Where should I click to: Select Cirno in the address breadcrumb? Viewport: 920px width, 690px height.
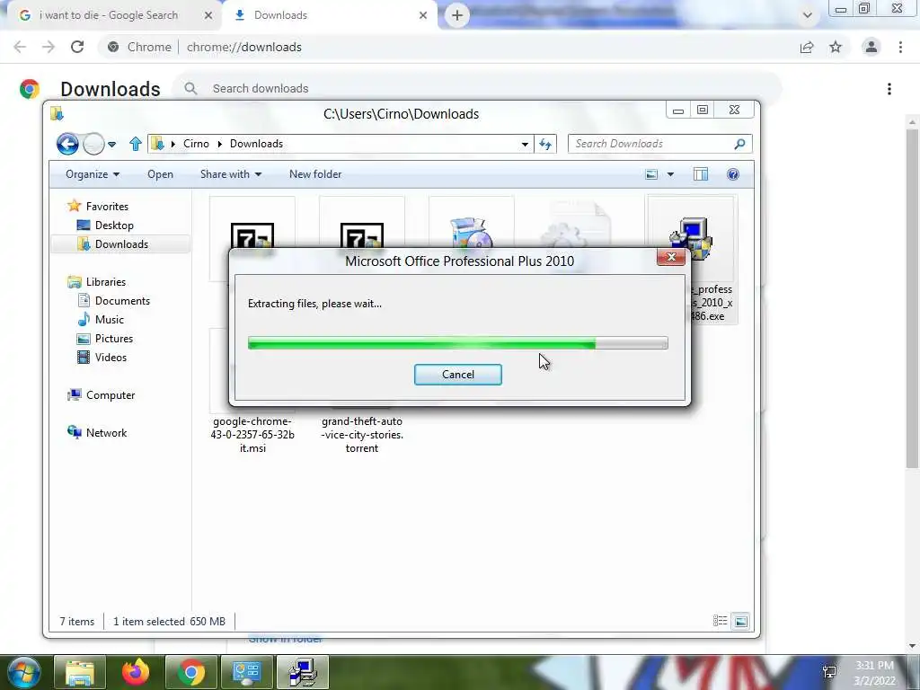pyautogui.click(x=196, y=144)
